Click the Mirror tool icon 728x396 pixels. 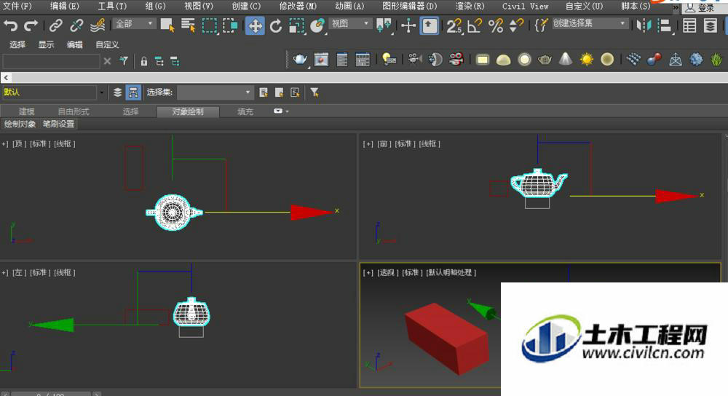point(644,25)
